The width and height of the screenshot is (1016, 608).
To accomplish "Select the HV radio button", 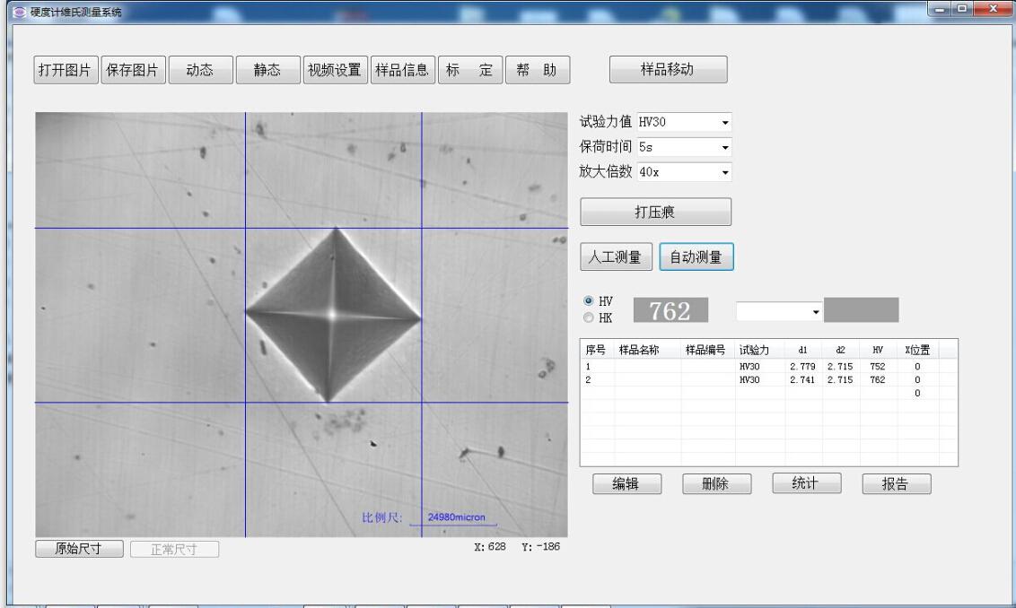I will (588, 303).
